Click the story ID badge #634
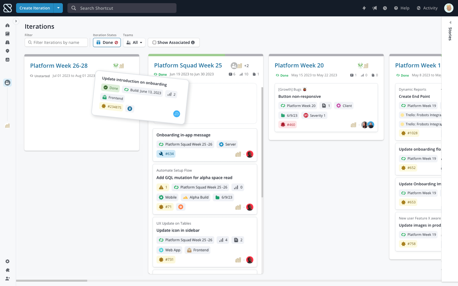Screen dimensions: 458x286 [x=166, y=154]
